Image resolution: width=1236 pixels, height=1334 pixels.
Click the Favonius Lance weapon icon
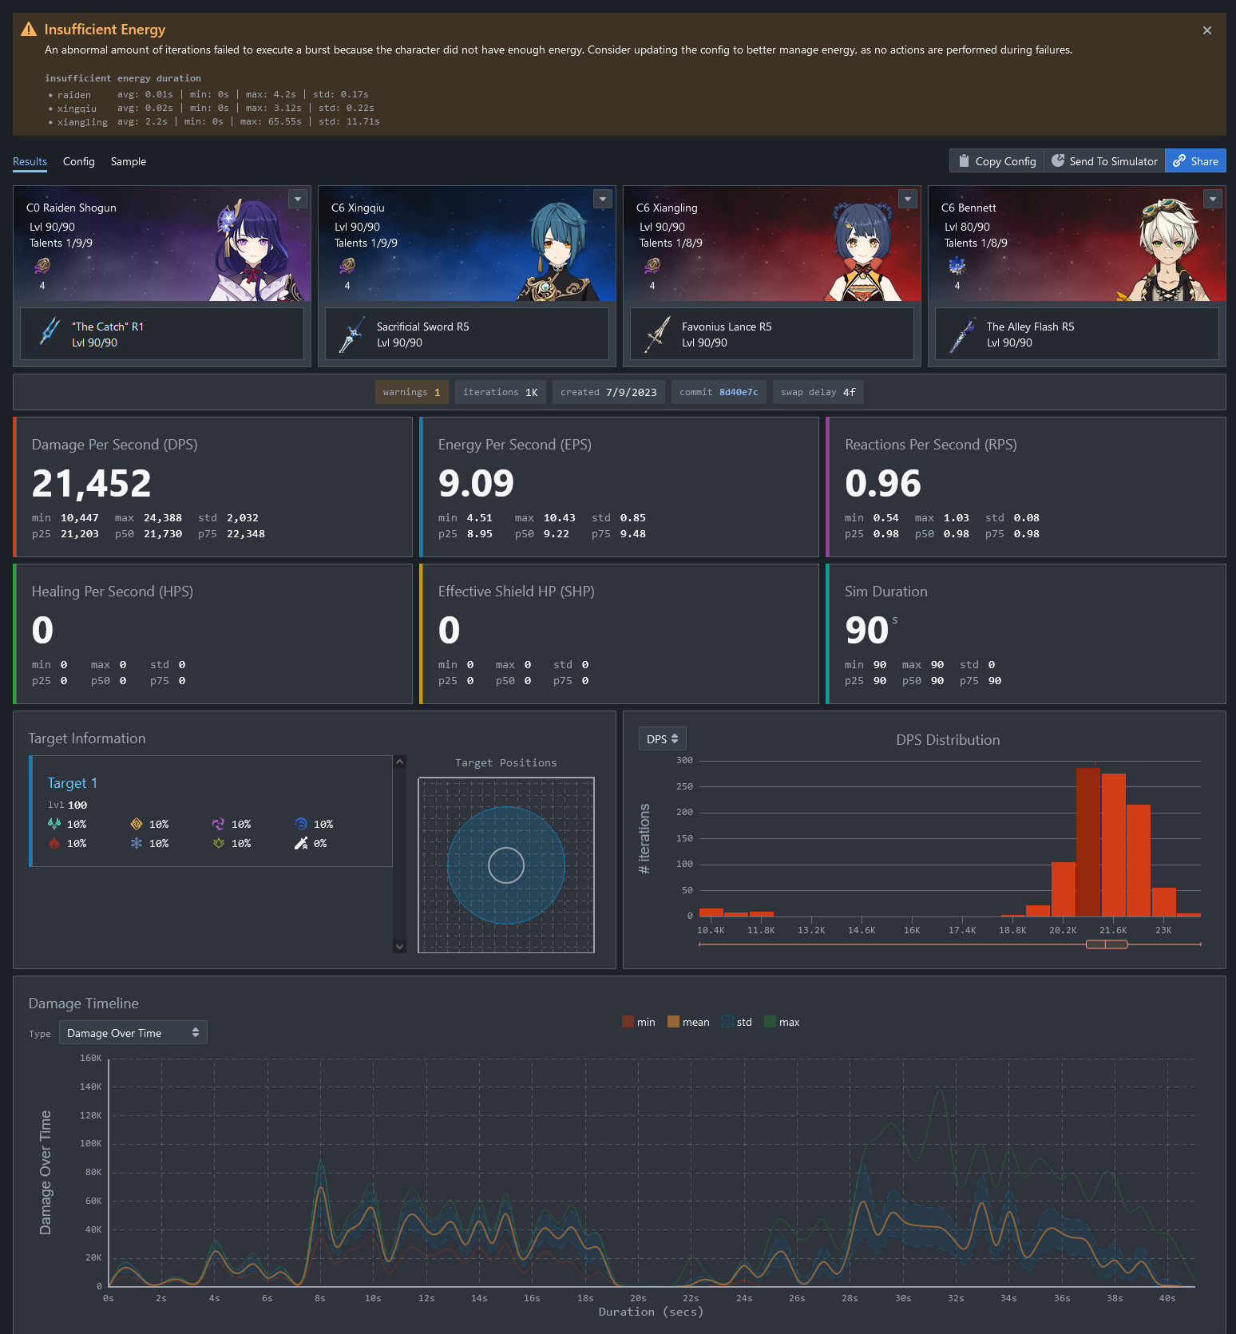coord(658,334)
